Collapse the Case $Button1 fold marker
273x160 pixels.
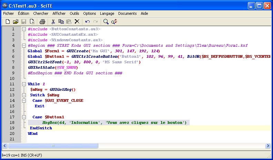(24, 117)
